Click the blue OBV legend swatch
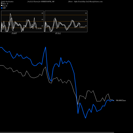 [x=2, y=8]
